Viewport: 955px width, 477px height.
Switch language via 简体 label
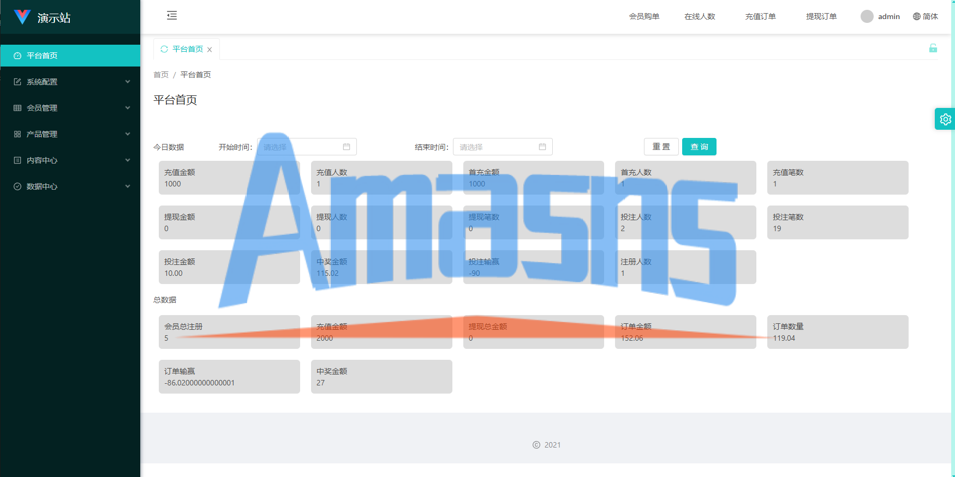pyautogui.click(x=930, y=16)
